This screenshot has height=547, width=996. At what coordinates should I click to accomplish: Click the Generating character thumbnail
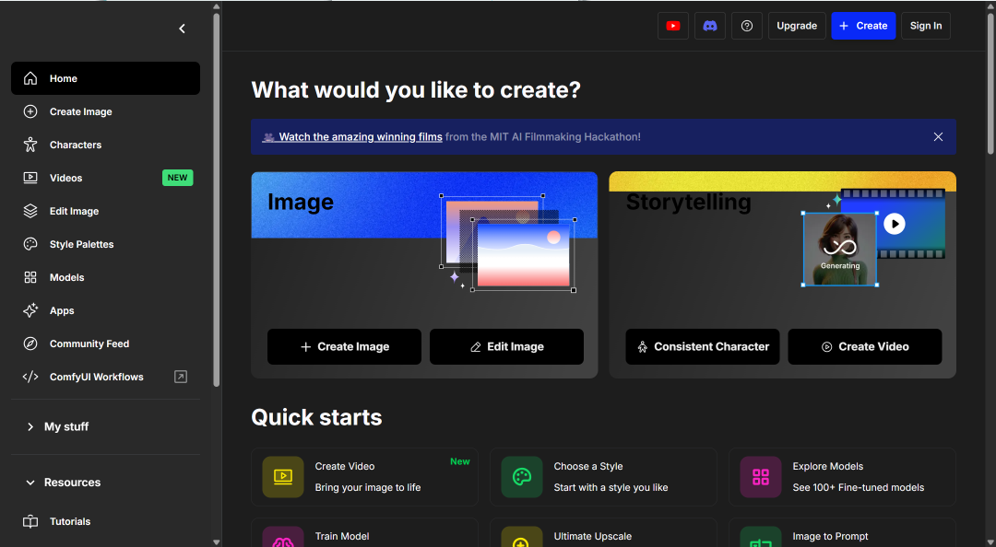pyautogui.click(x=840, y=249)
